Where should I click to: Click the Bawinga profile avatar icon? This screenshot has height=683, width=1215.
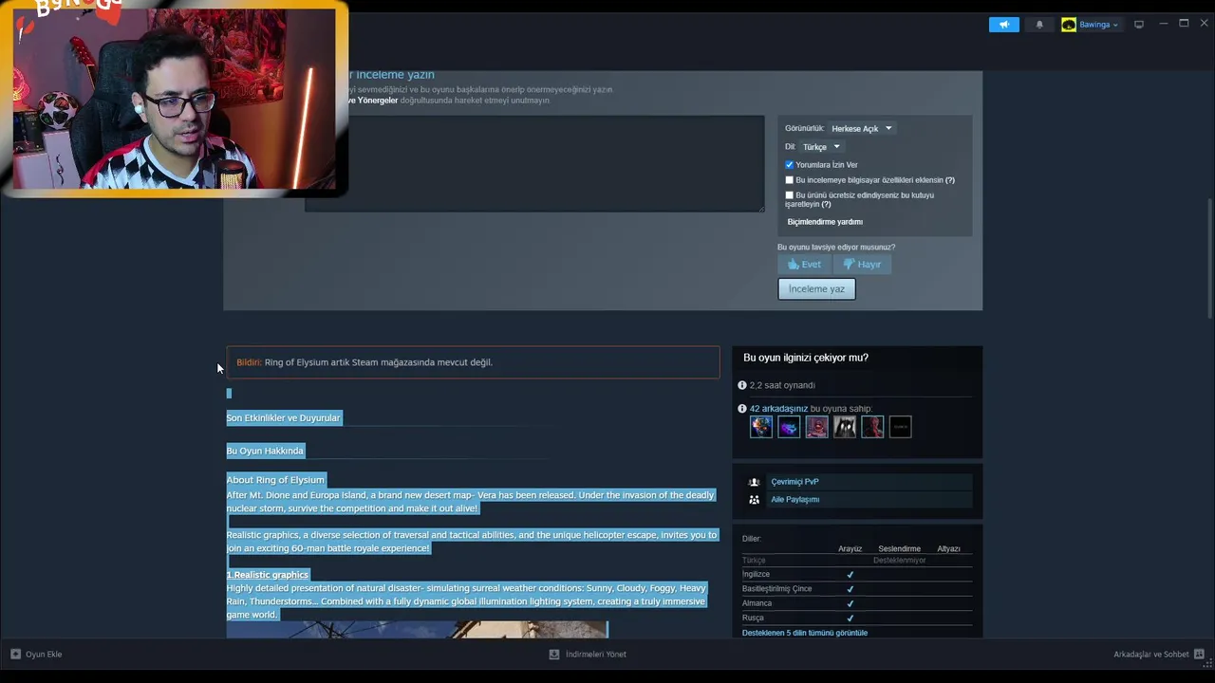(x=1069, y=25)
